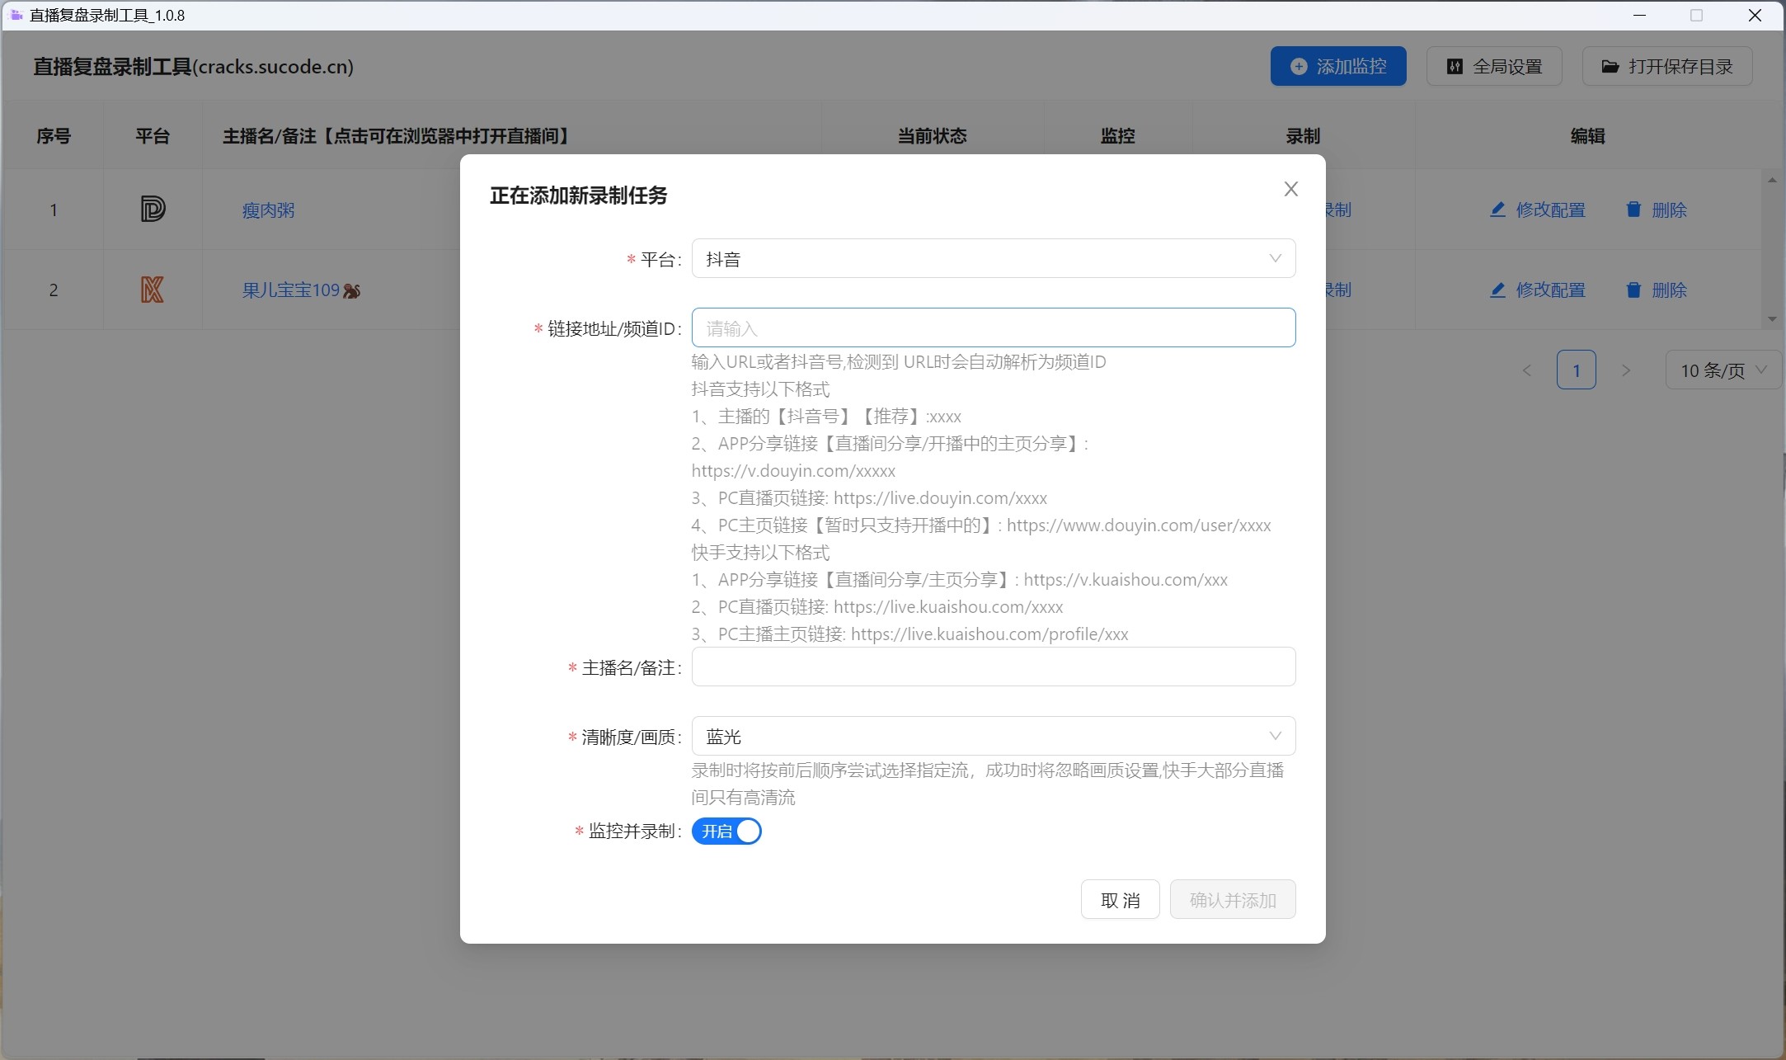Click the table scrollbar up arrow
This screenshot has width=1786, height=1060.
click(x=1772, y=180)
